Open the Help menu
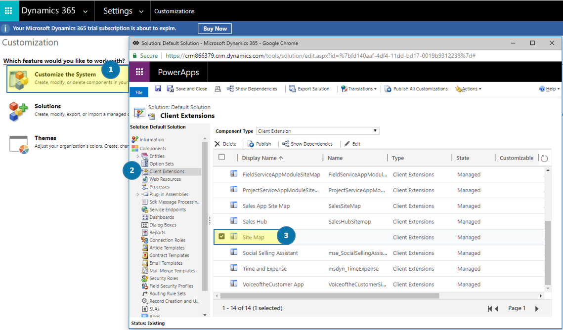 [x=549, y=88]
